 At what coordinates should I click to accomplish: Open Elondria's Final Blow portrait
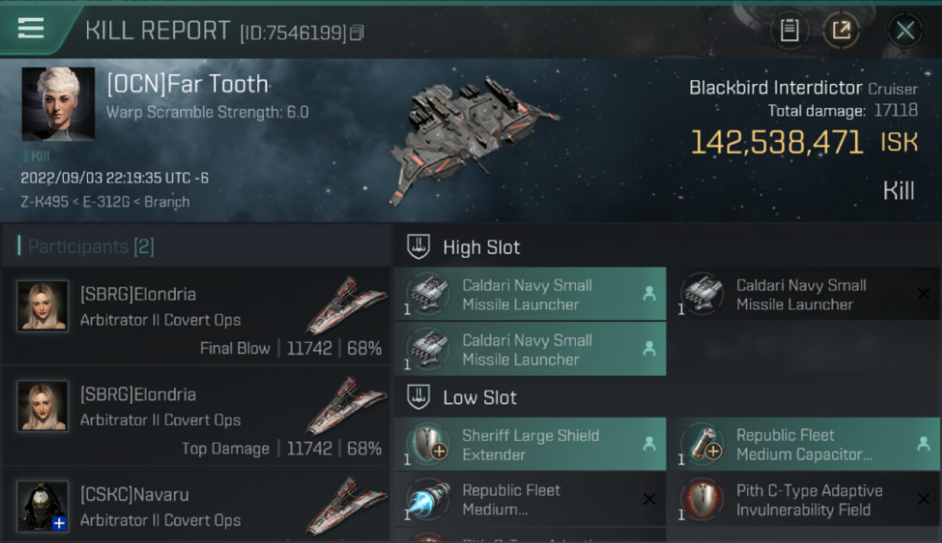tap(43, 306)
